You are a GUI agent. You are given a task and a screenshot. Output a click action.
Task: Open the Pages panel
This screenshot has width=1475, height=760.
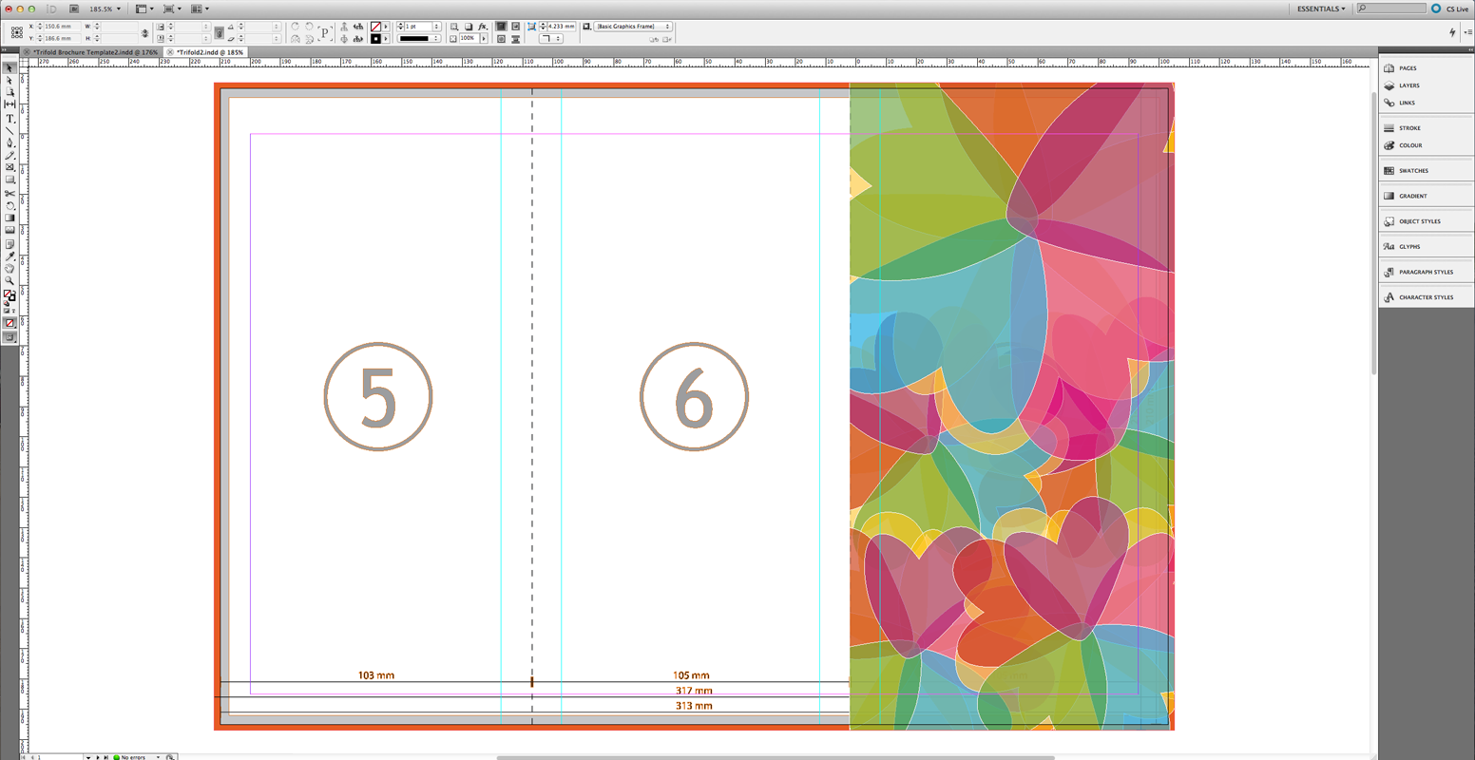coord(1408,68)
